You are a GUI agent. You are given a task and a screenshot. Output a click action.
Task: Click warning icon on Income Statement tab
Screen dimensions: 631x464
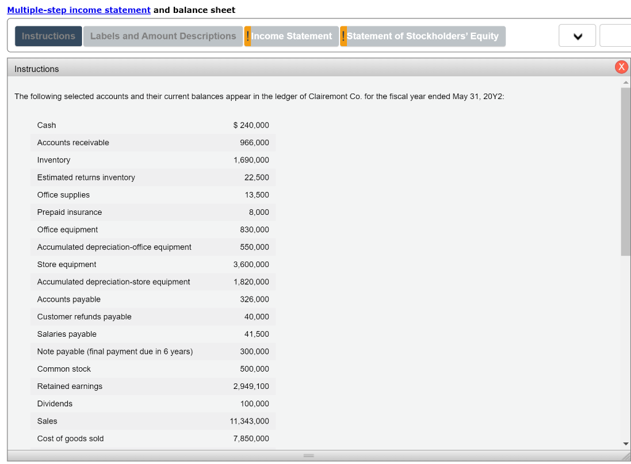tap(248, 36)
